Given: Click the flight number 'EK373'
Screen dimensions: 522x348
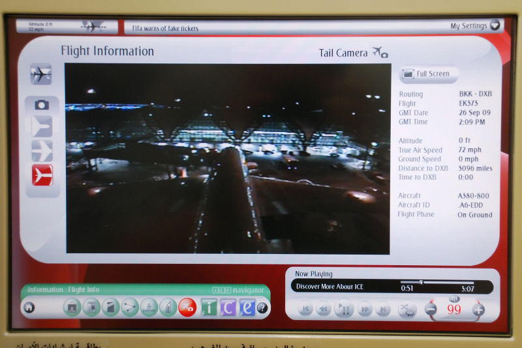Looking at the screenshot, I should (x=468, y=103).
